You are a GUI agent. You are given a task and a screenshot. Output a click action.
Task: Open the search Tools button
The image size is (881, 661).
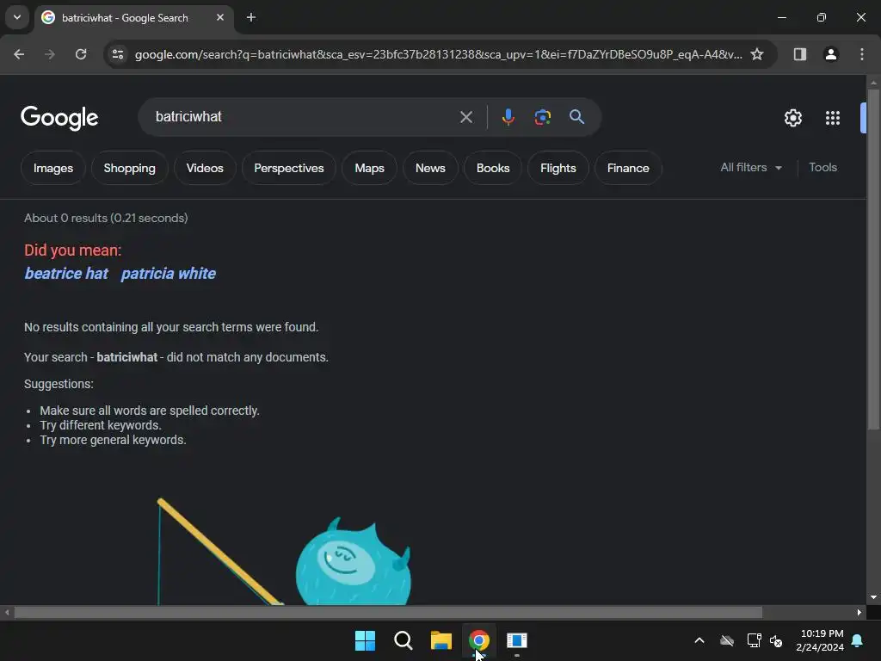[822, 168]
